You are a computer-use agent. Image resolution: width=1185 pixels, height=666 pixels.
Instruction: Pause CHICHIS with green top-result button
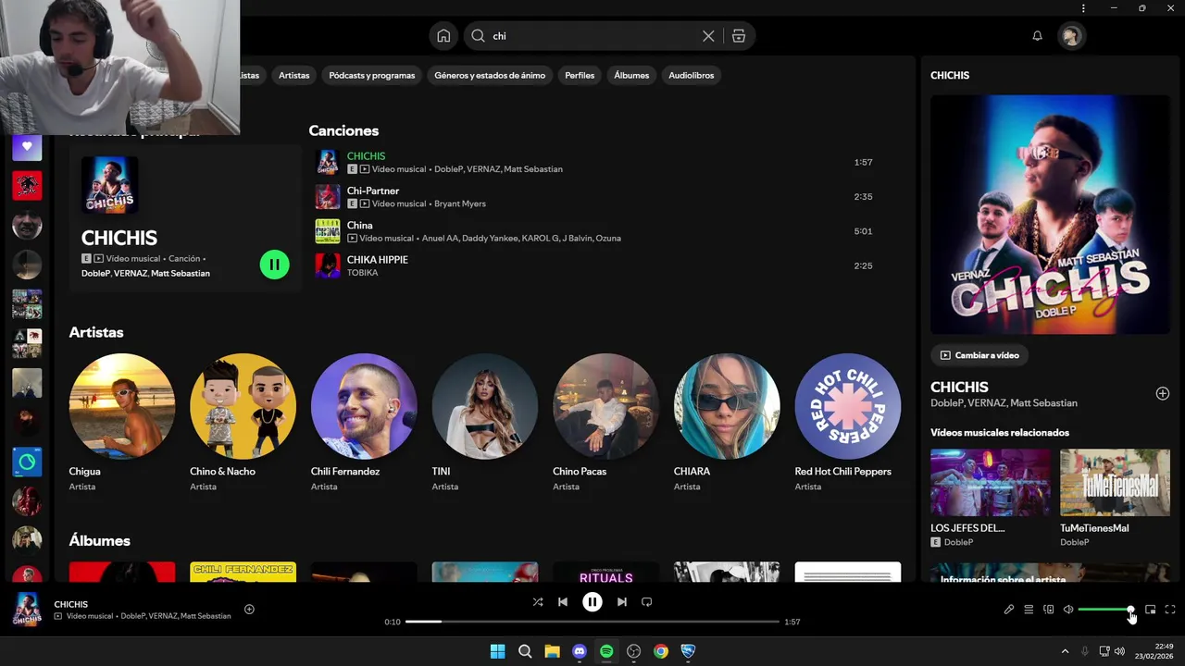pos(274,265)
